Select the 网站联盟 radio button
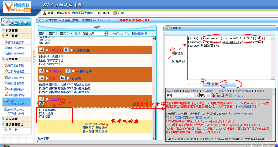The image size is (278, 147). tap(47, 50)
